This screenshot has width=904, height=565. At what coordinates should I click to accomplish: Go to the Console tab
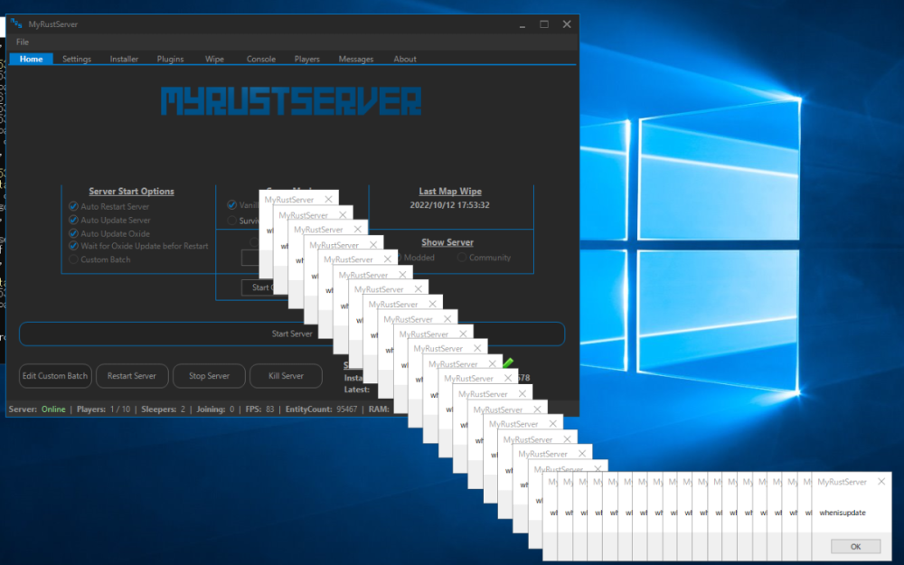point(261,59)
